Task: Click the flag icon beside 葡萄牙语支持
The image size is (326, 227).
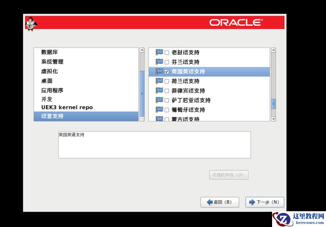Action: [159, 109]
